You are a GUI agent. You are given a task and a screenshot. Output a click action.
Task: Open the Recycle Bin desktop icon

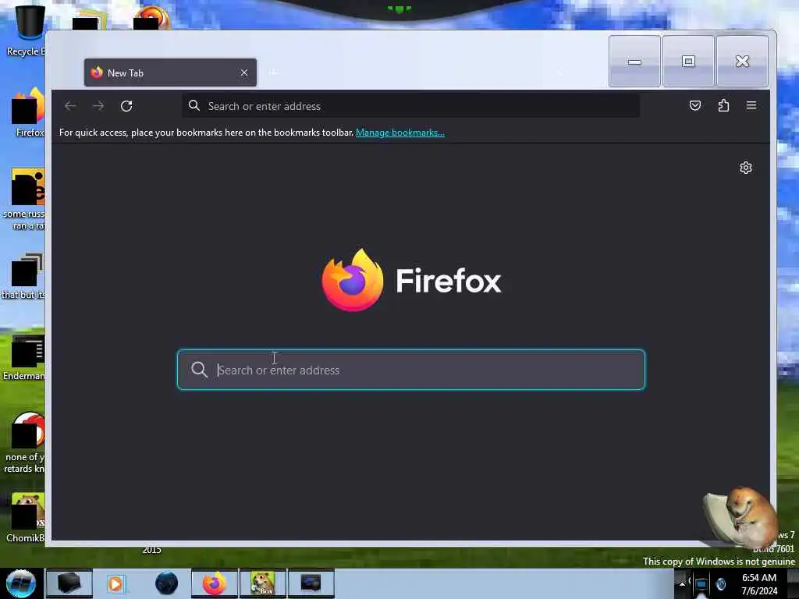(26, 30)
